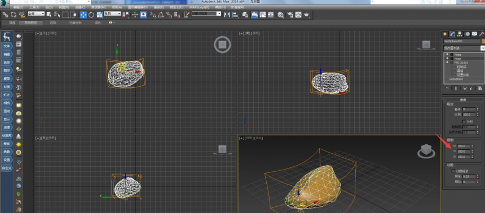Image resolution: width=485 pixels, height=213 pixels.
Task: Click the Align tool icon
Action: pyautogui.click(x=236, y=14)
